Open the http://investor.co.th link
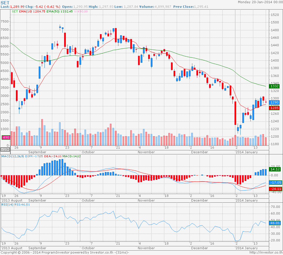Viewport: 283px width, 255px height. [266, 252]
